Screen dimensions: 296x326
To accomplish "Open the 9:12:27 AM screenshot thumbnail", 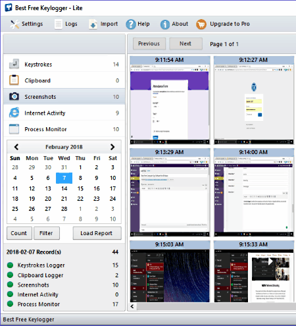I will coord(254,100).
